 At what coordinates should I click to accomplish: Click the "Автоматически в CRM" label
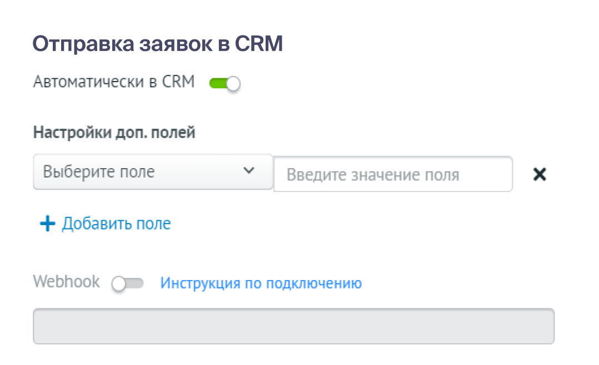pos(114,82)
